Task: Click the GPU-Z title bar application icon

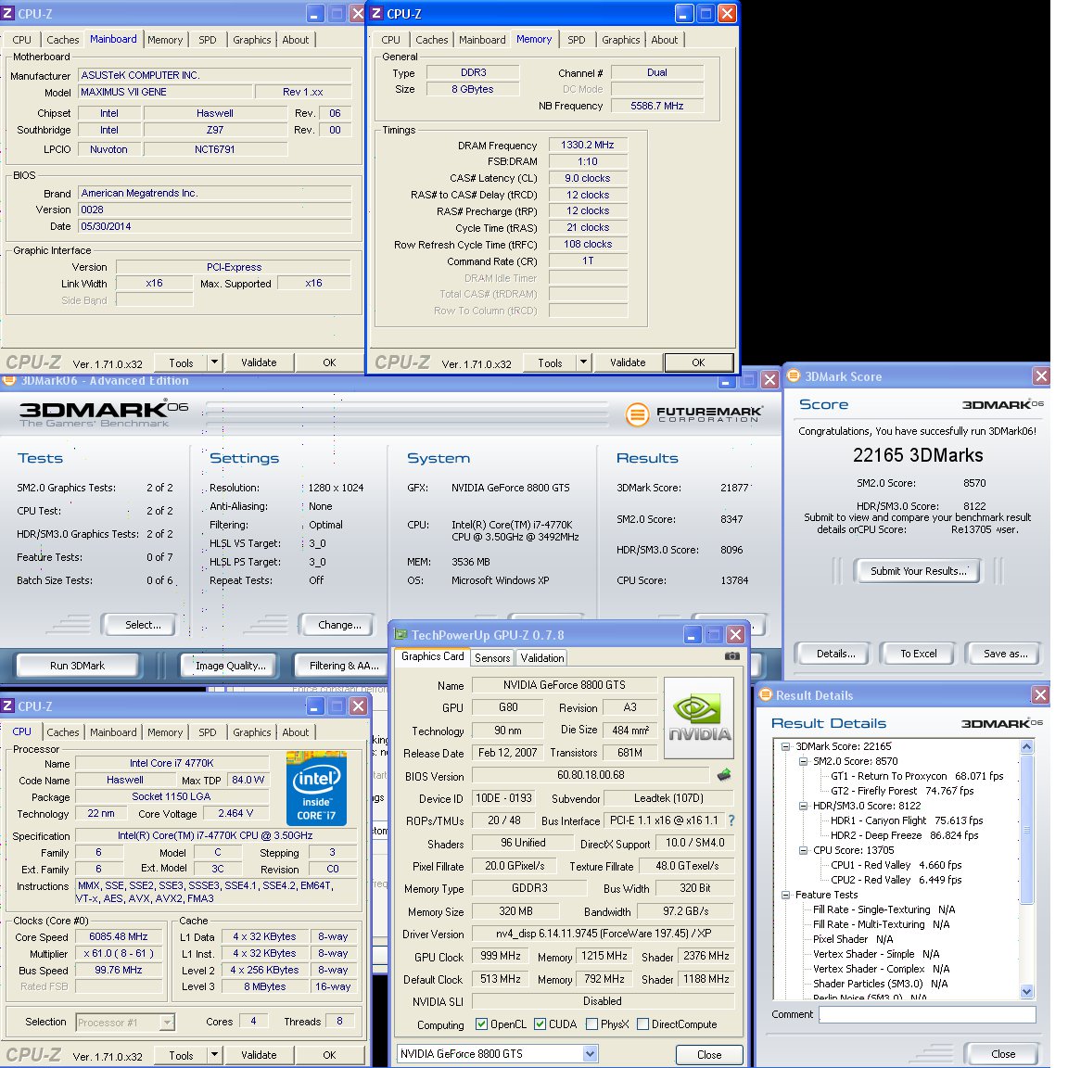Action: [400, 635]
